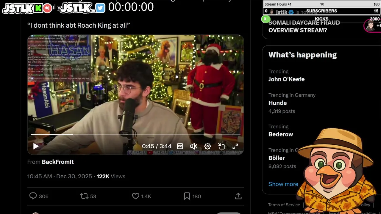381x214 pixels.
Task: Play the embedded tweet video
Action: [x=36, y=146]
